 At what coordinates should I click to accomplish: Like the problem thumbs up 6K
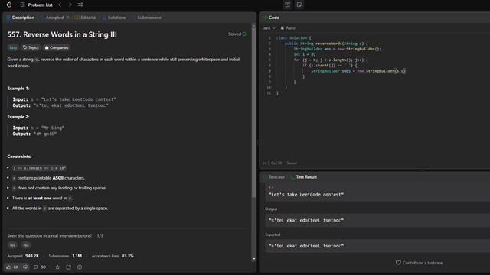[x=12, y=267]
